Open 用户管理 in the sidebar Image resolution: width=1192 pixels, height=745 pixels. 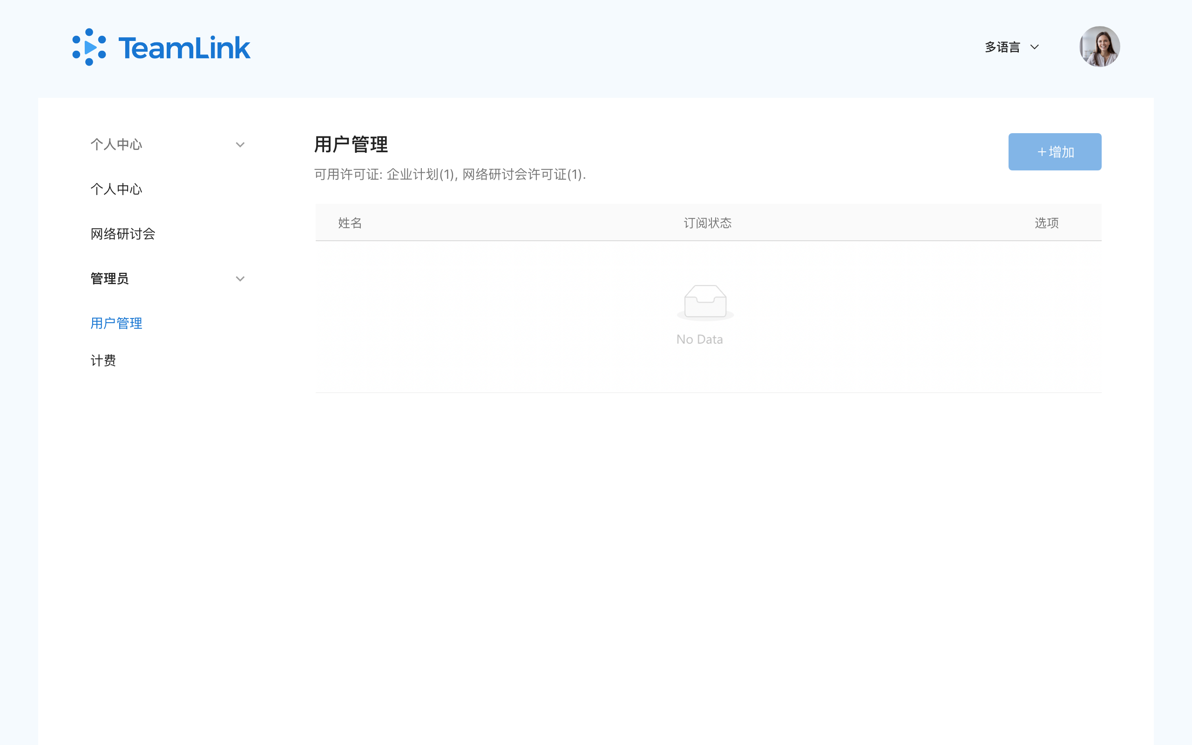[116, 323]
